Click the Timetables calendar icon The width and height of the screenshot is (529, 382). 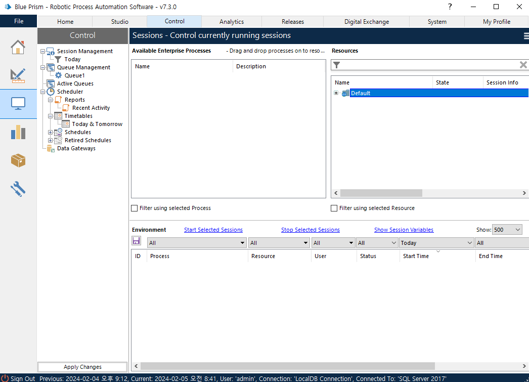[x=58, y=116]
